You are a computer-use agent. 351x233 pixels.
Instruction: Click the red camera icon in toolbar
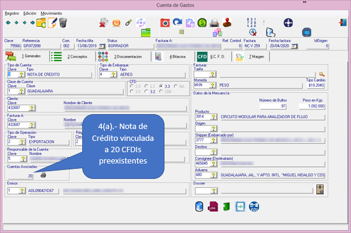(165, 23)
